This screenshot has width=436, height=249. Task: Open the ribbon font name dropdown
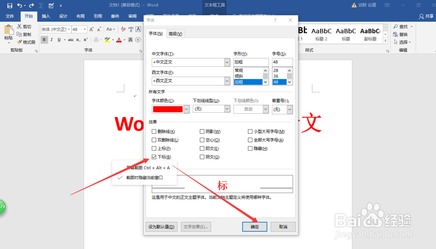(x=69, y=29)
